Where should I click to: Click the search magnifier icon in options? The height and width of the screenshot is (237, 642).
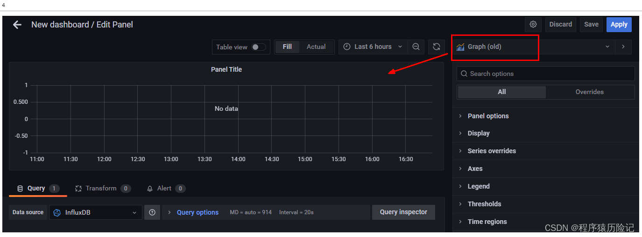464,74
